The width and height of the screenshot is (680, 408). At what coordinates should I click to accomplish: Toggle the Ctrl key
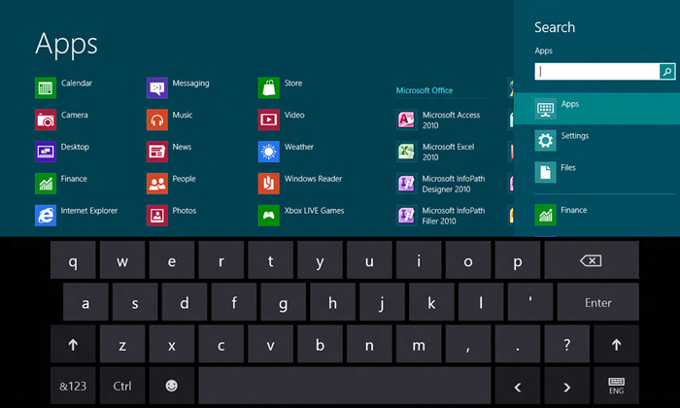(x=122, y=386)
